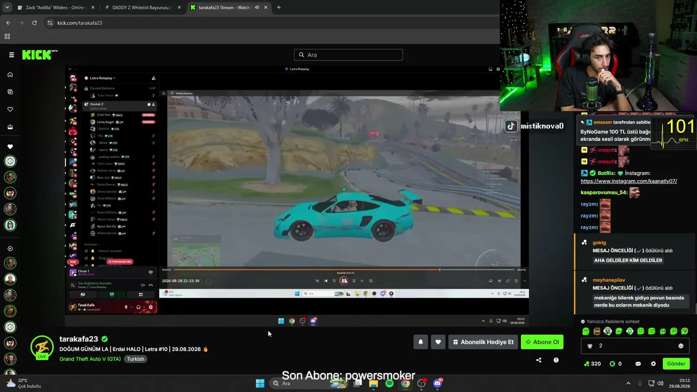Select the brown angry face quick emote
Image resolution: width=697 pixels, height=392 pixels.
coord(597,331)
